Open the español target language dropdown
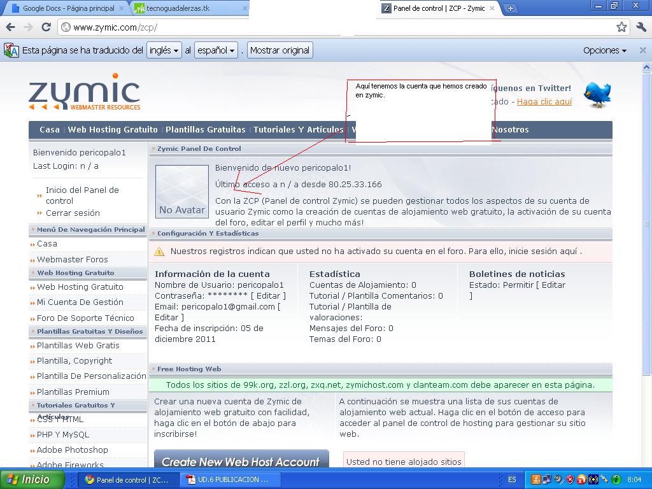The width and height of the screenshot is (652, 489). tap(216, 50)
